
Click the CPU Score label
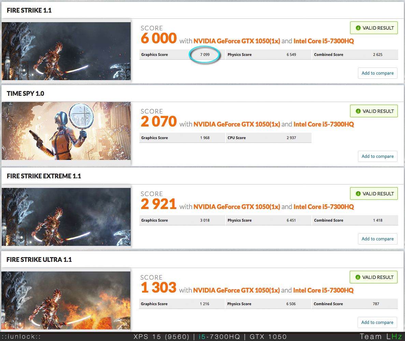(x=236, y=137)
